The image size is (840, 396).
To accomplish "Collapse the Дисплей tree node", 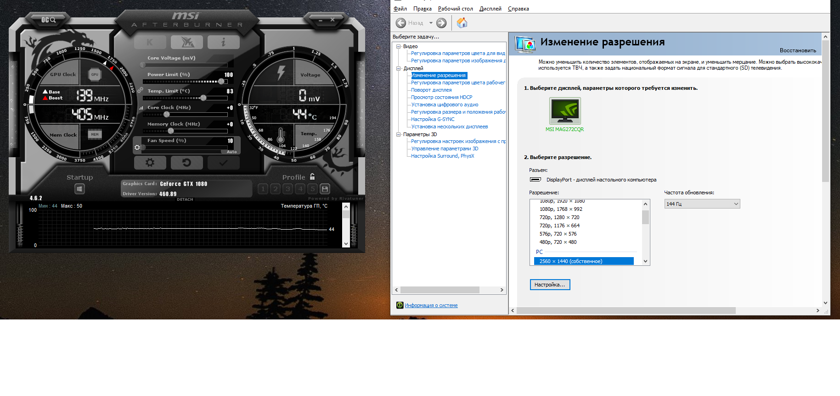I will tap(399, 68).
